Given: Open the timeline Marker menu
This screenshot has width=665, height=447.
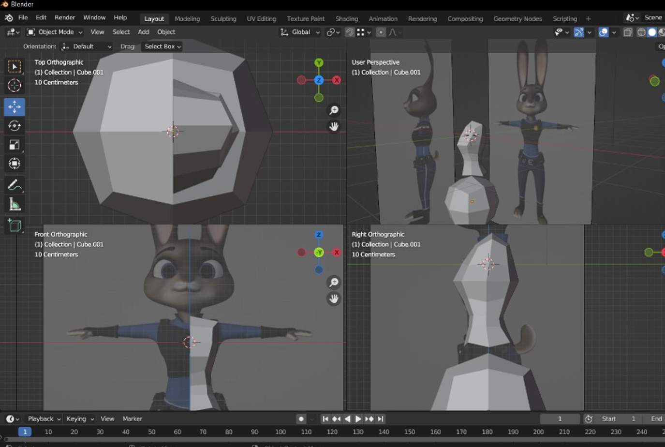Looking at the screenshot, I should click(x=132, y=419).
